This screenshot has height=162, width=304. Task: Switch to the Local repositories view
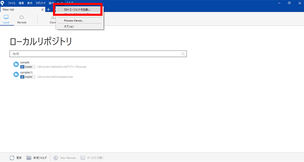click(6, 19)
